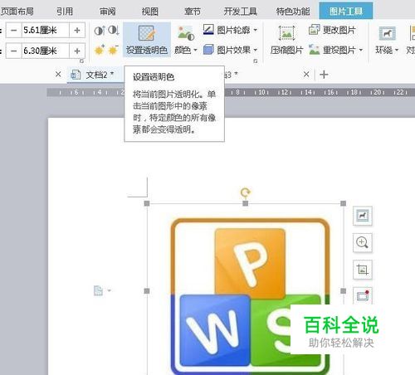
Task: Click the 压缩图片 button
Action: (286, 40)
